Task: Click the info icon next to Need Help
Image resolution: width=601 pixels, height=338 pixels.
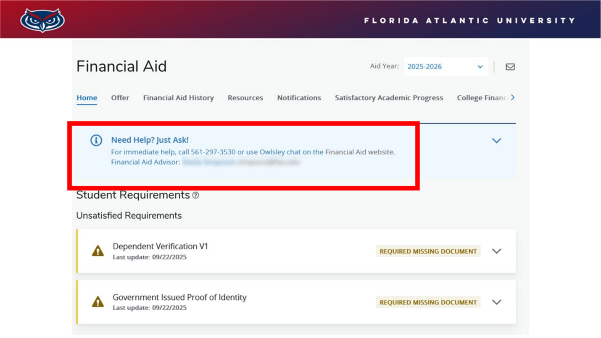Action: [x=96, y=141]
